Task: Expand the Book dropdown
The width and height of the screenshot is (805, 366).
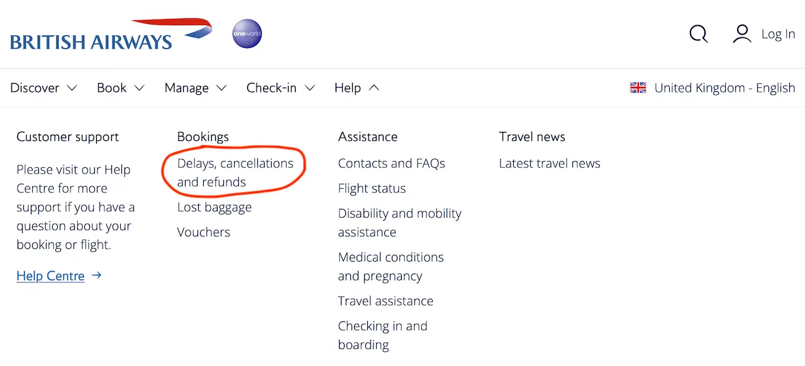Action: click(120, 88)
